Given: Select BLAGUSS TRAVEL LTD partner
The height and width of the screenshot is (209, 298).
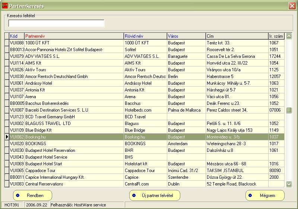Looking at the screenshot, I should tap(48, 124).
